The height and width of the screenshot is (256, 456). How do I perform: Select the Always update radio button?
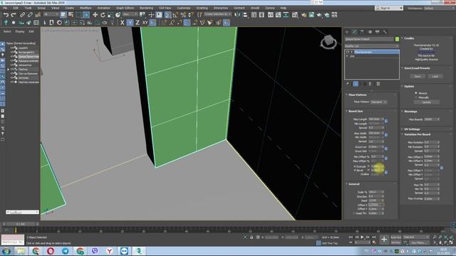pyautogui.click(x=416, y=93)
